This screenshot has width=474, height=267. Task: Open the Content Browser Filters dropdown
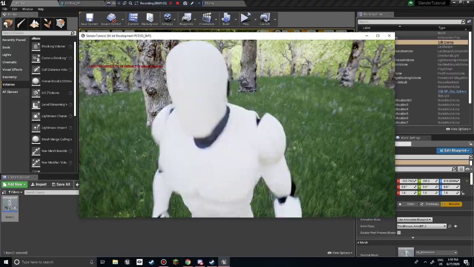(15, 192)
